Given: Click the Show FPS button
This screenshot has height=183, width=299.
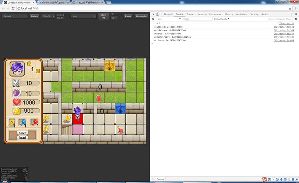Looking at the screenshot, I should coord(104,16).
